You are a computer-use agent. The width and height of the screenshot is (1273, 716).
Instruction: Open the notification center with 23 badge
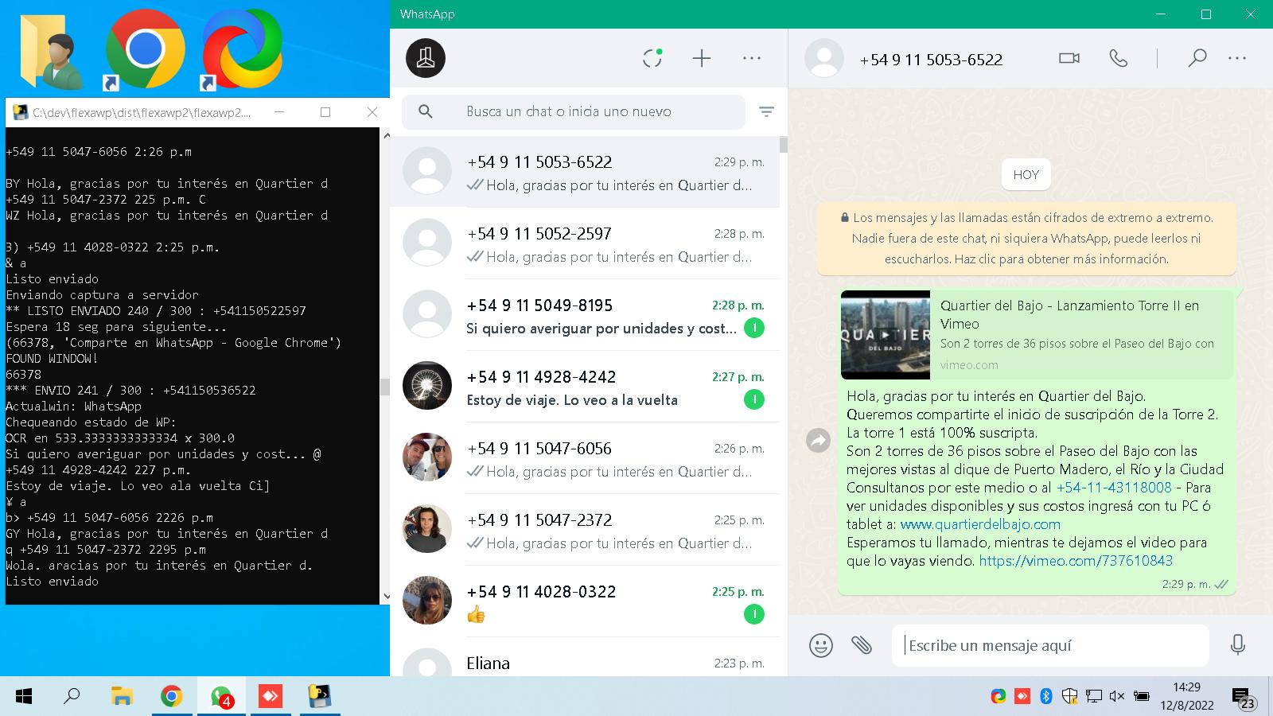click(1244, 698)
